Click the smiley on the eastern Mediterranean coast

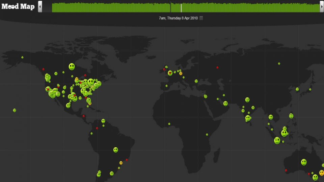pos(206,96)
